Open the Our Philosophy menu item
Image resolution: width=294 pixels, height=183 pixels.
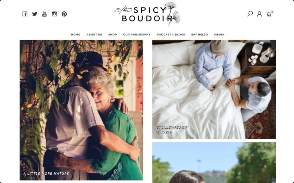(137, 35)
